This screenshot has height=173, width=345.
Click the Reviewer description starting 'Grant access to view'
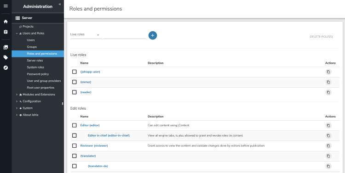[206, 145]
